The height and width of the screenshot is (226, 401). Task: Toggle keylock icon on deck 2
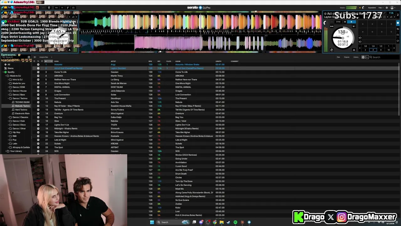point(331,50)
